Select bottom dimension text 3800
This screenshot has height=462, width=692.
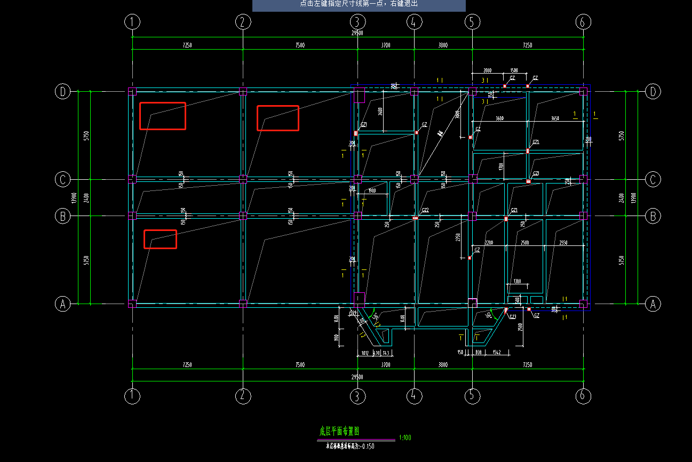pyautogui.click(x=443, y=365)
